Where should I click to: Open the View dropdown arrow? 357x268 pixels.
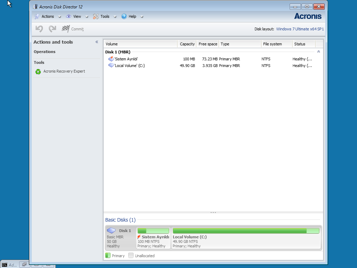[x=86, y=17]
